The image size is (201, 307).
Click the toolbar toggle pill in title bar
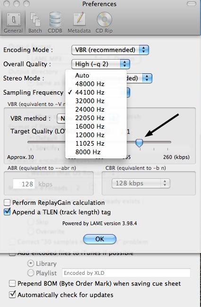coord(191,4)
